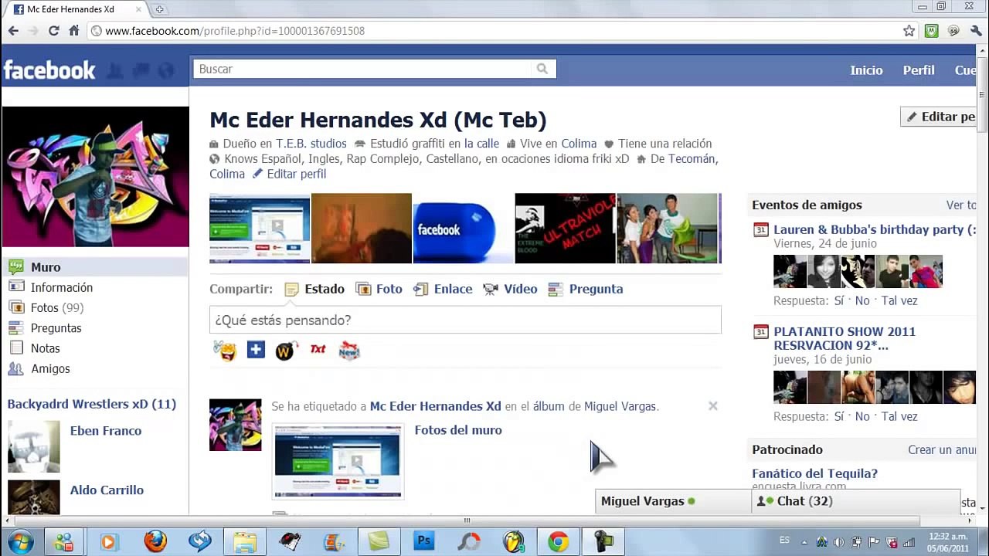Select Muro in the left sidebar
989x556 pixels.
click(94, 267)
